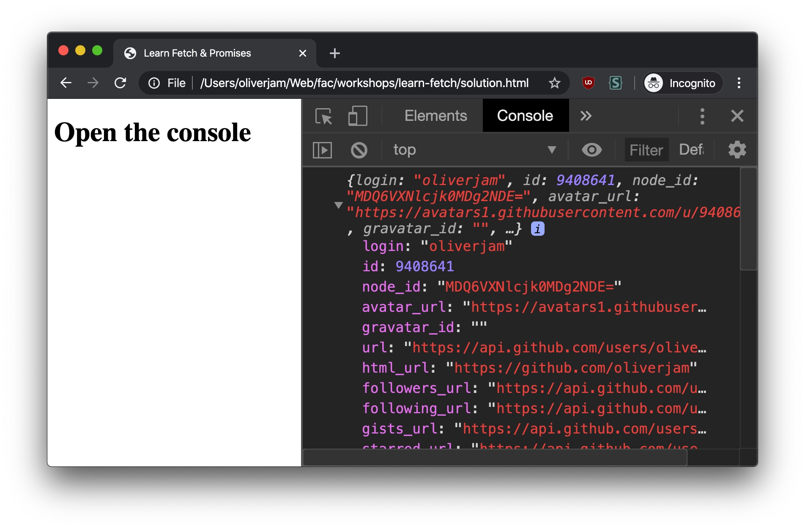Click the green S extension icon

pyautogui.click(x=615, y=83)
